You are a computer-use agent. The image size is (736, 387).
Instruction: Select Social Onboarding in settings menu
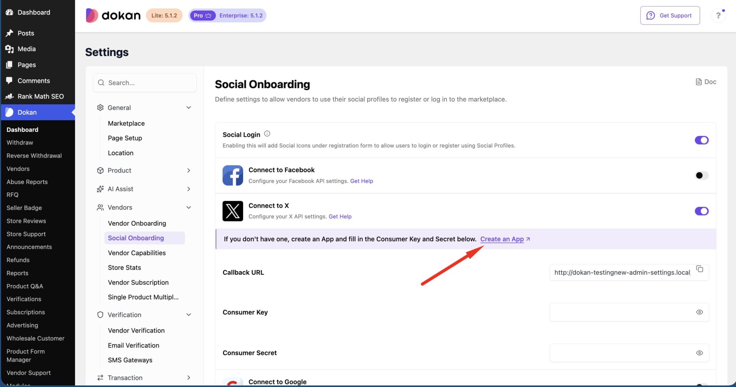pyautogui.click(x=145, y=238)
